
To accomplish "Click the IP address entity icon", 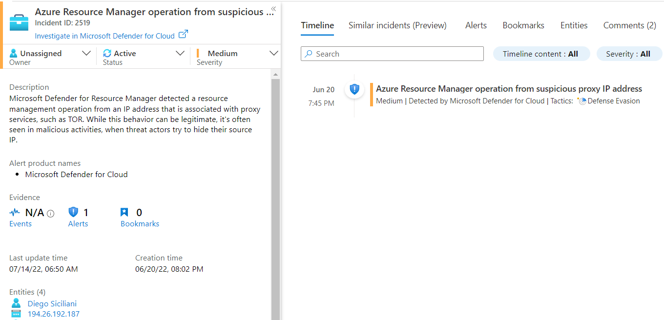I will point(16,314).
